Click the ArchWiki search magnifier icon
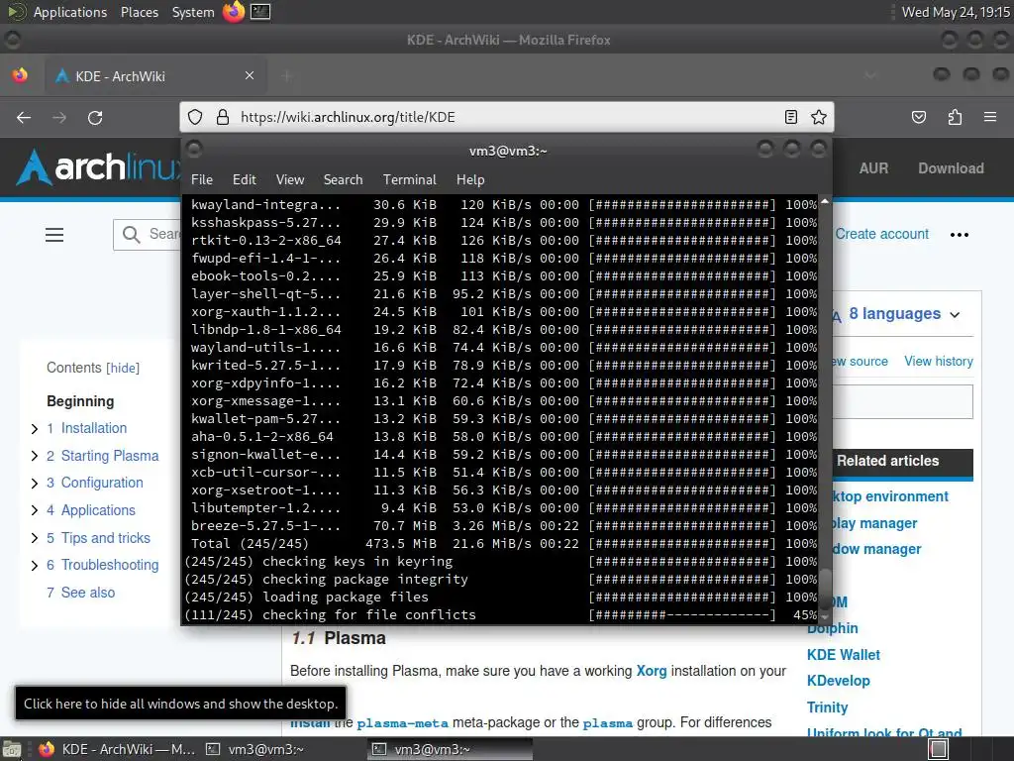1014x761 pixels. click(x=132, y=234)
